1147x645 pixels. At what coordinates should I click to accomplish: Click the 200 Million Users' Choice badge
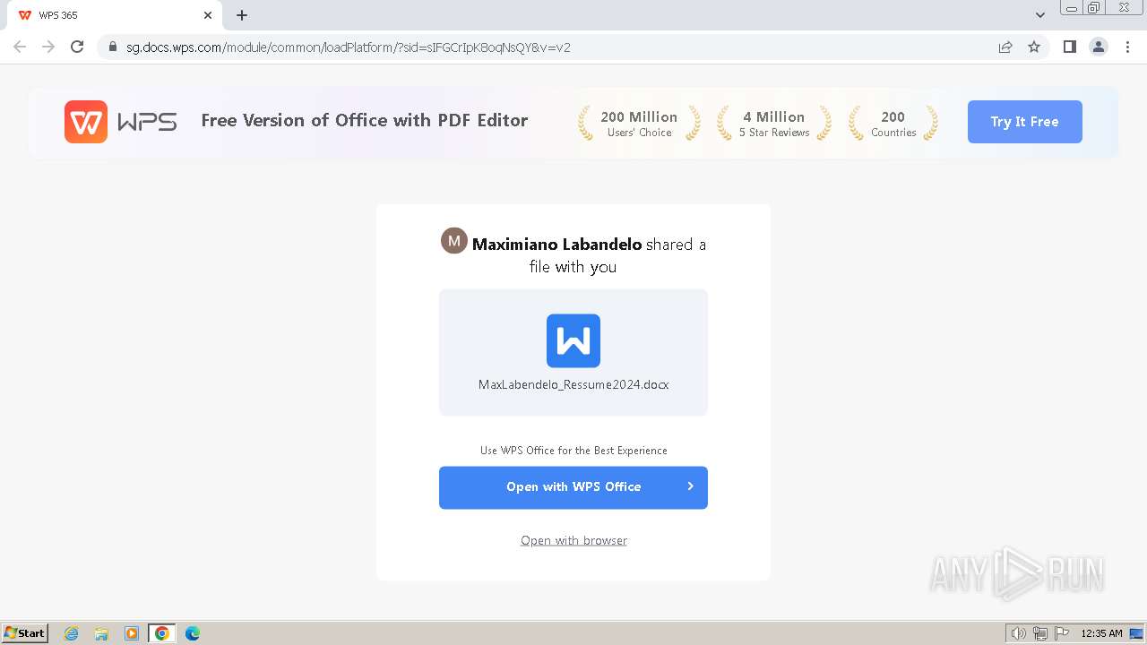click(x=639, y=124)
